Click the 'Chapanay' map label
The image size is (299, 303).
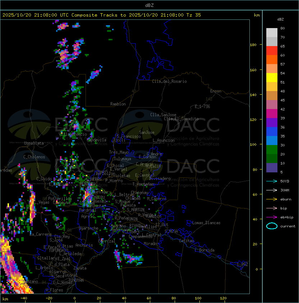[139, 193]
